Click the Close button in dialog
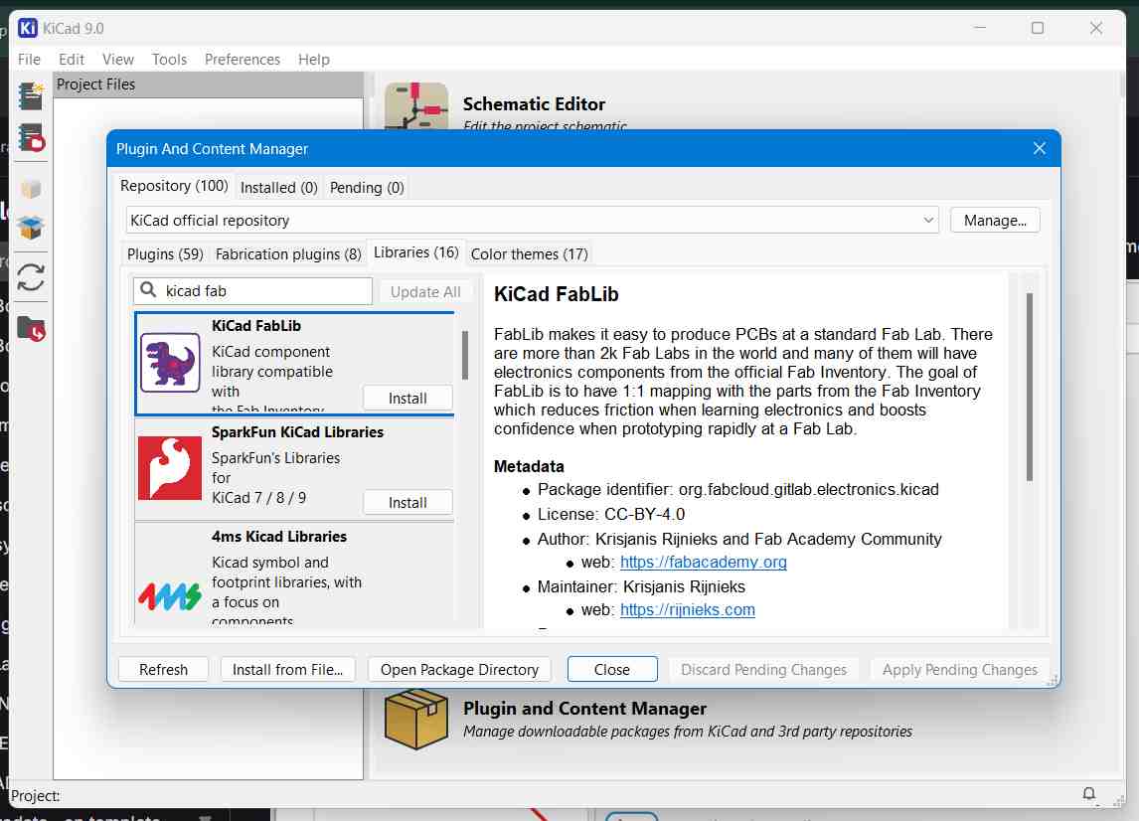 [612, 669]
